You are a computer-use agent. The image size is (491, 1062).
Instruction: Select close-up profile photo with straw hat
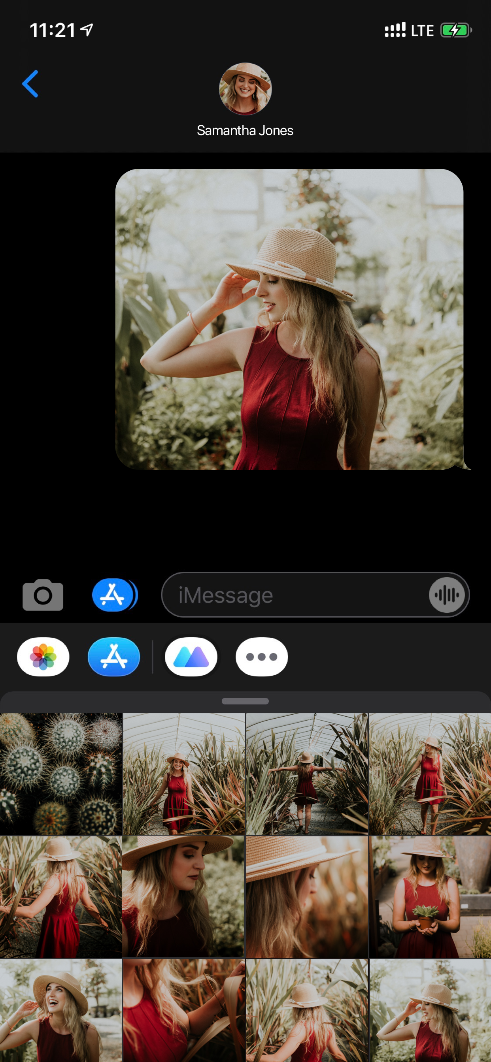pos(183,897)
